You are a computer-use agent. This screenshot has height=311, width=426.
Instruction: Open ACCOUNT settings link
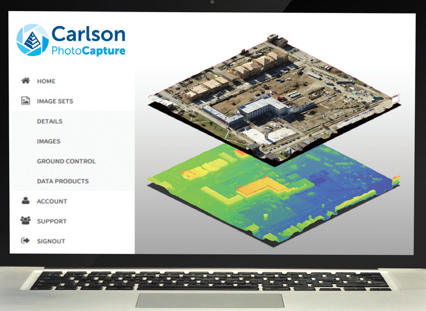click(52, 201)
